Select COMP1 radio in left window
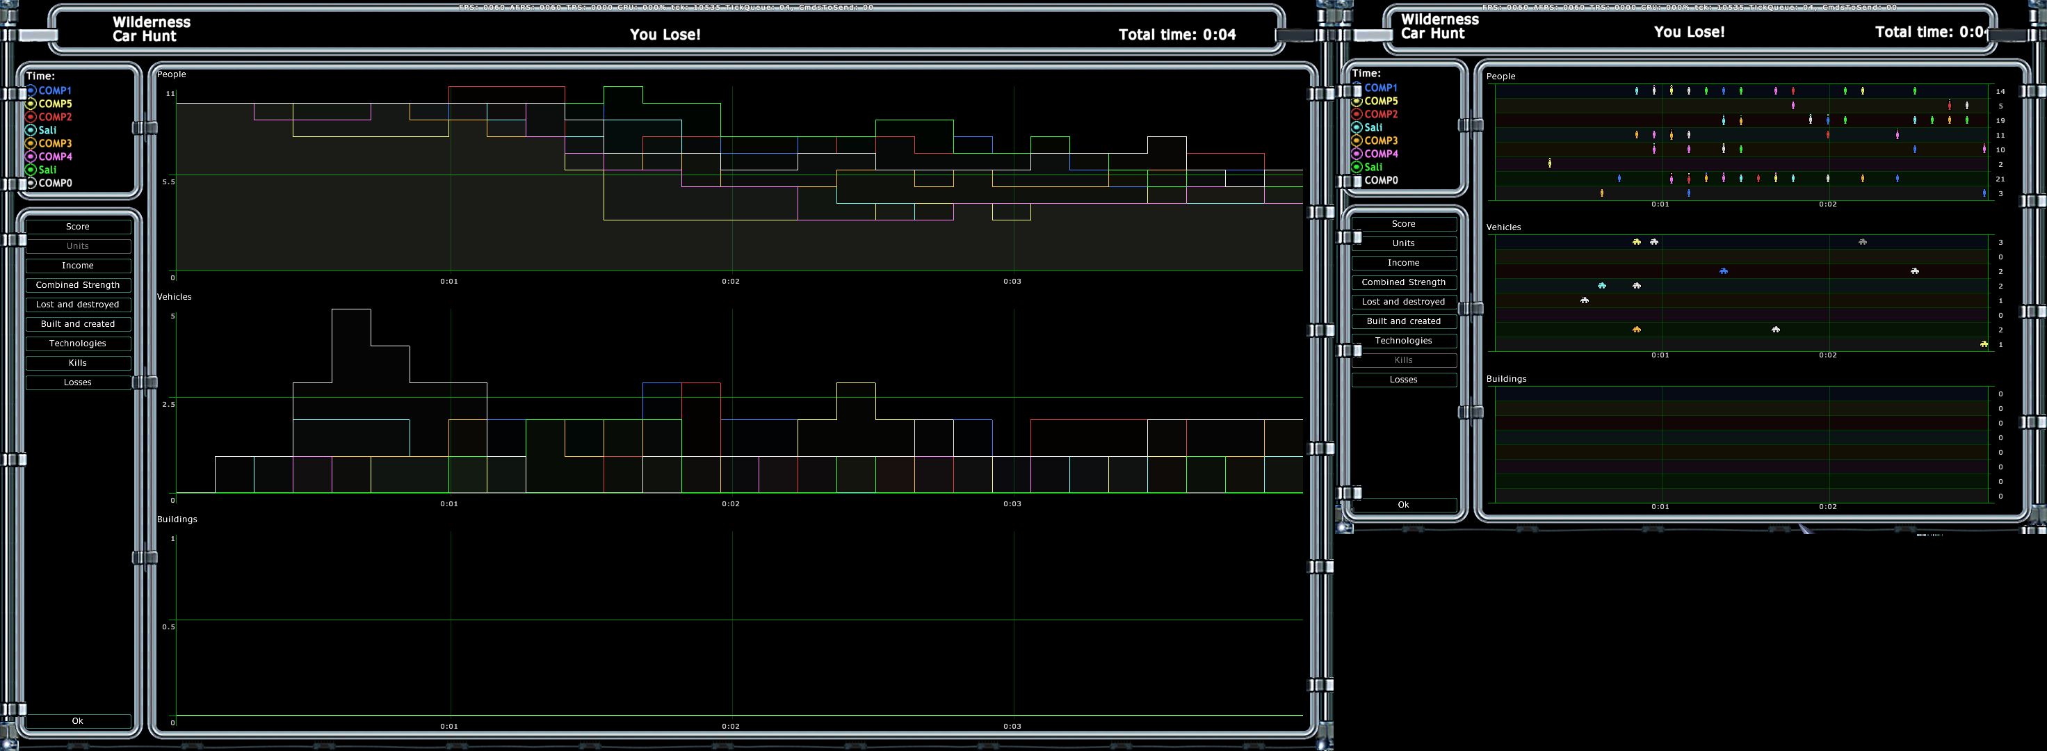2047x751 pixels. [31, 90]
